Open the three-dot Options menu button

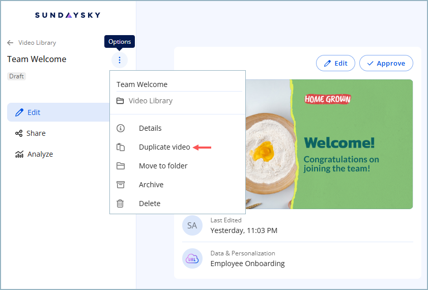click(x=120, y=60)
